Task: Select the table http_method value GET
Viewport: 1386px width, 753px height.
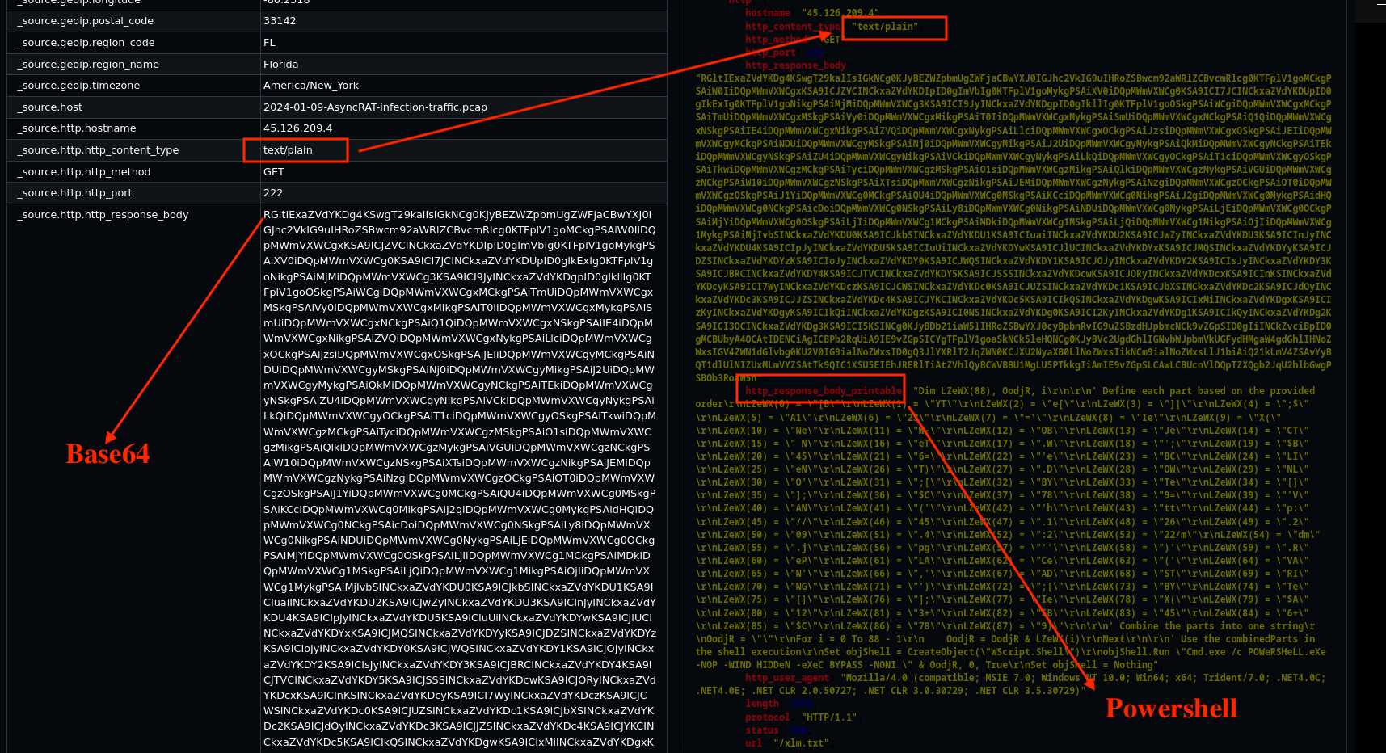Action: 274,172
